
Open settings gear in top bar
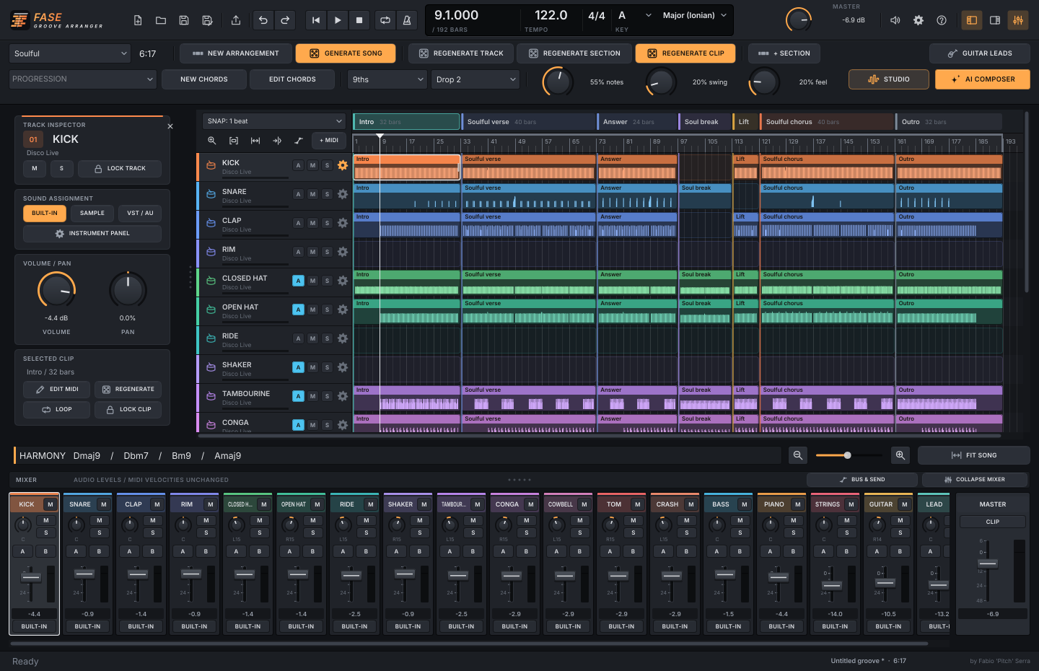(919, 20)
